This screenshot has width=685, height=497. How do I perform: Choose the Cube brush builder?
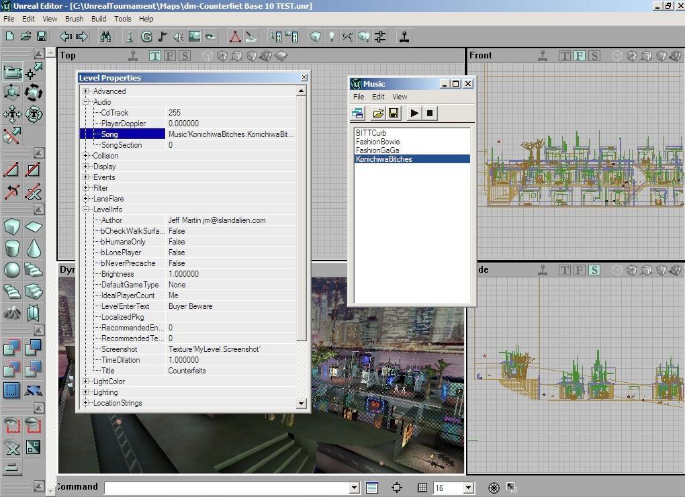(x=12, y=227)
